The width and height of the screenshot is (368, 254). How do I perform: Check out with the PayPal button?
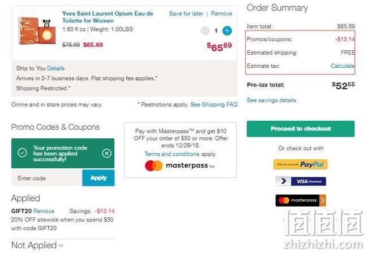coord(300,164)
